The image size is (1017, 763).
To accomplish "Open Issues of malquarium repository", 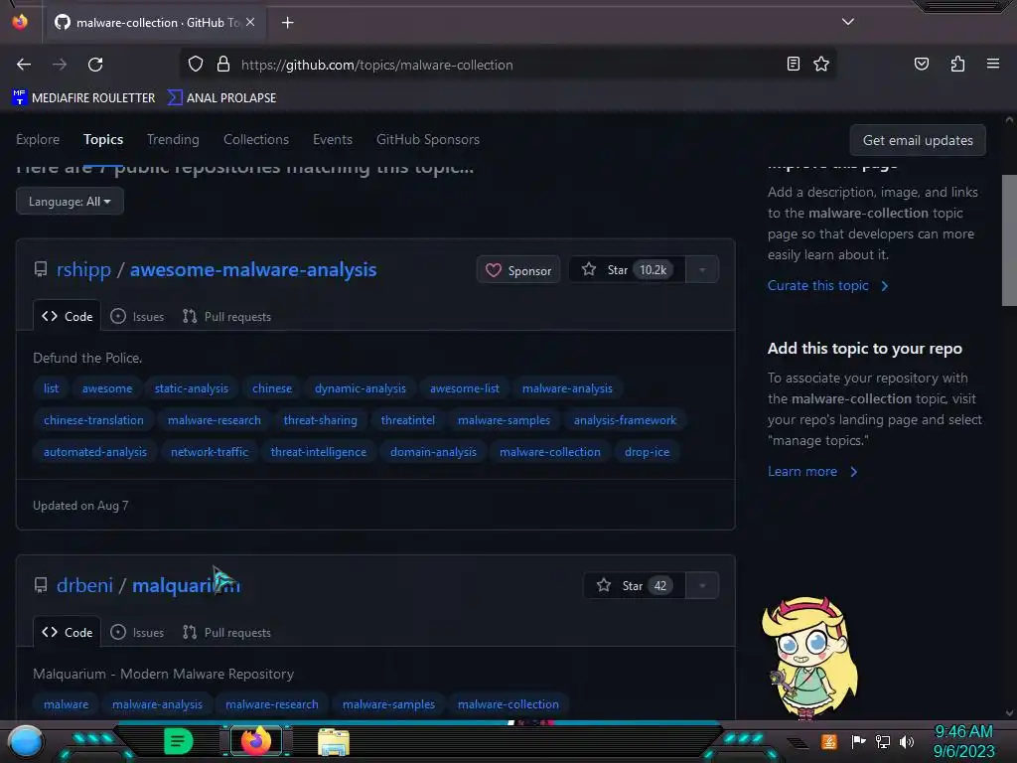I will tap(137, 632).
